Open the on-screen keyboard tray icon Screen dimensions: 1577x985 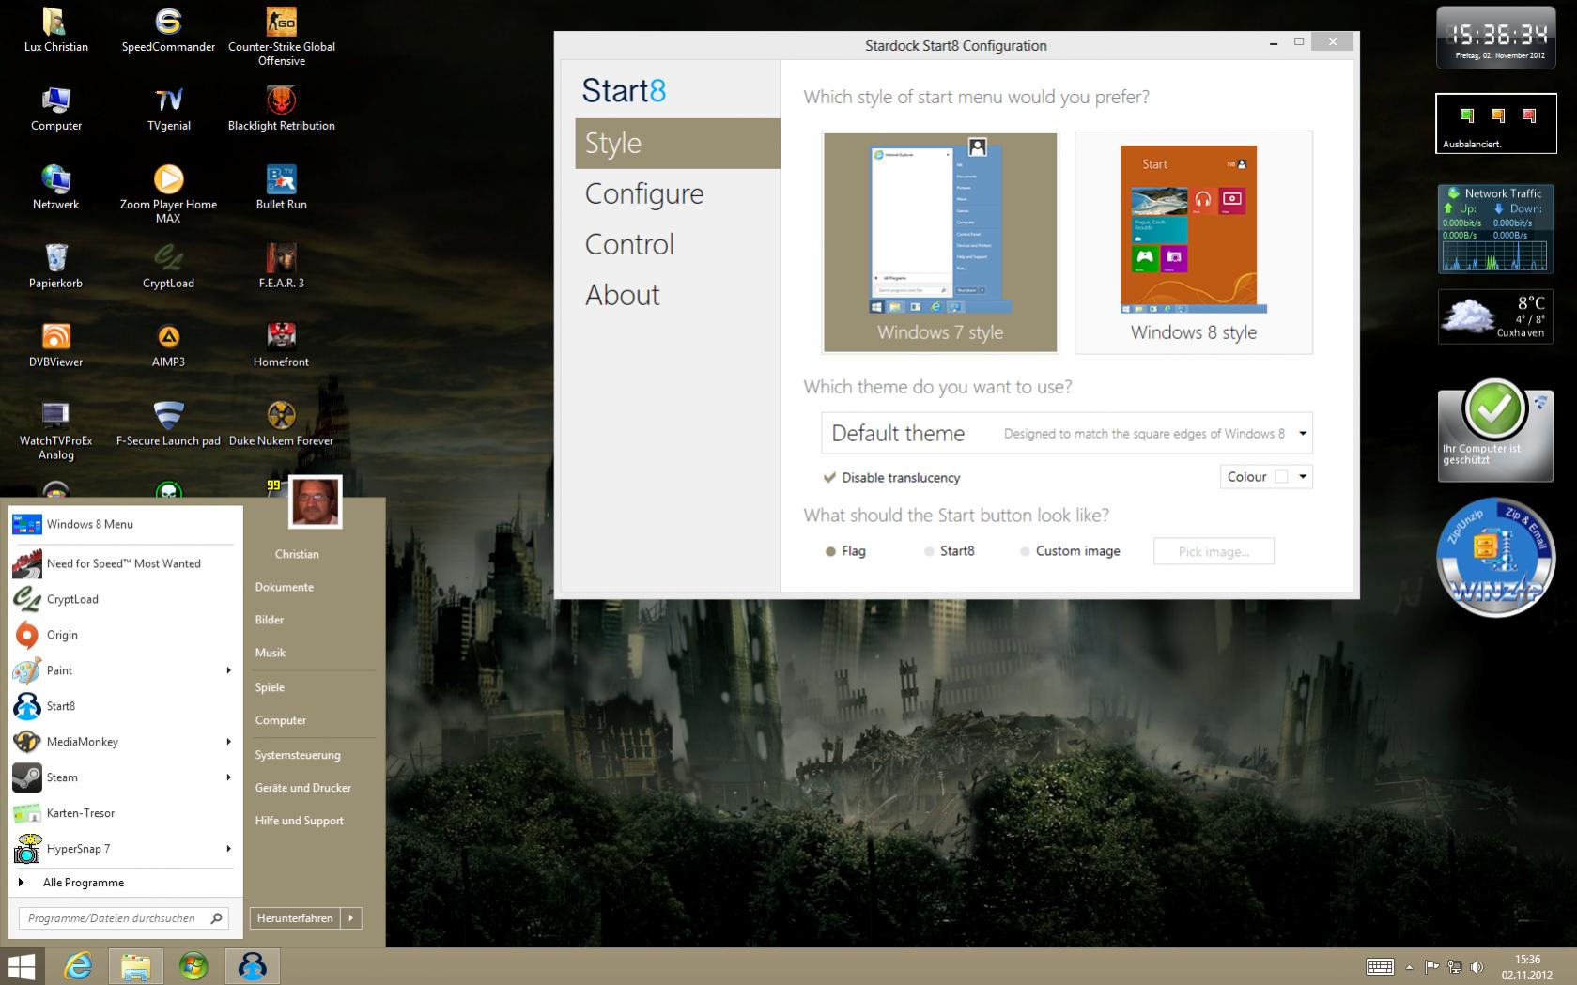click(x=1380, y=966)
